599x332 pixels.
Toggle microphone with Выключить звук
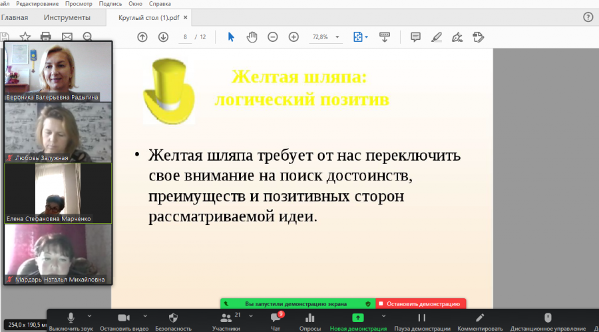71,322
